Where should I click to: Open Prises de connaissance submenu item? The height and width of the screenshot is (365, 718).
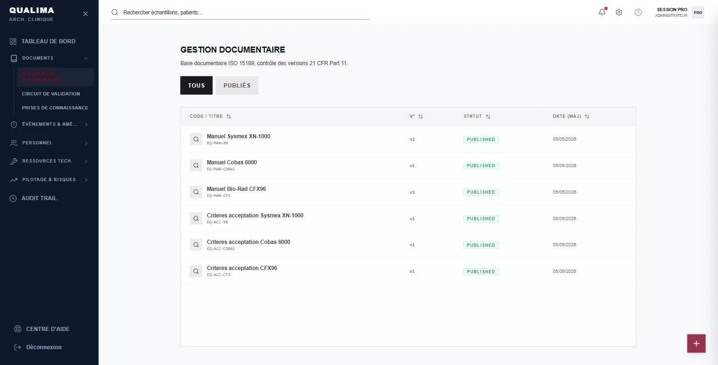tap(55, 108)
